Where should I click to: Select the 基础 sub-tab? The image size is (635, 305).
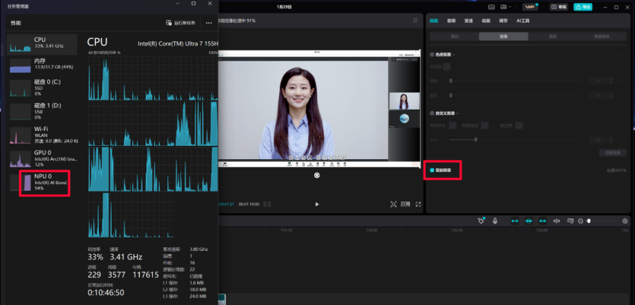454,36
